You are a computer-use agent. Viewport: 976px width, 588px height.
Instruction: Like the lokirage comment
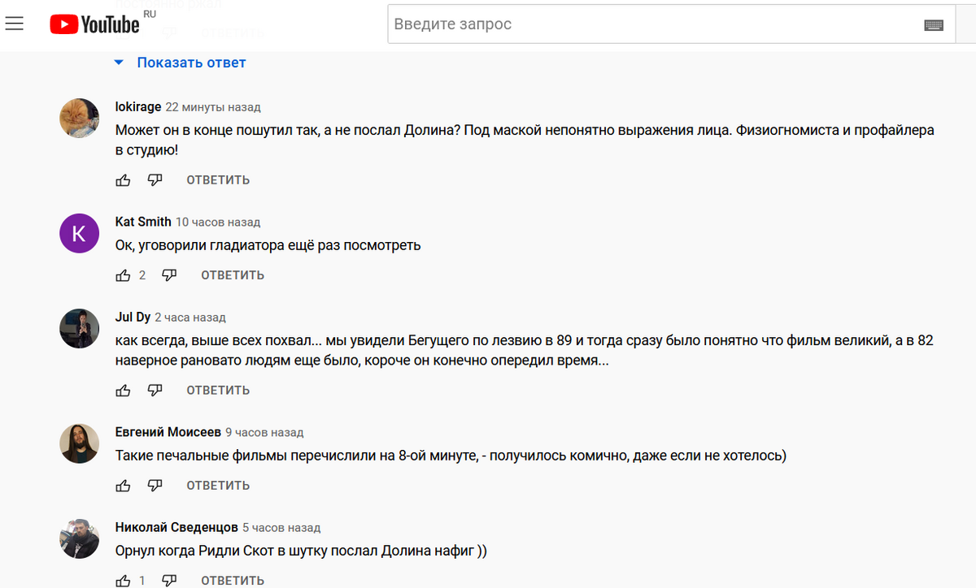tap(123, 180)
